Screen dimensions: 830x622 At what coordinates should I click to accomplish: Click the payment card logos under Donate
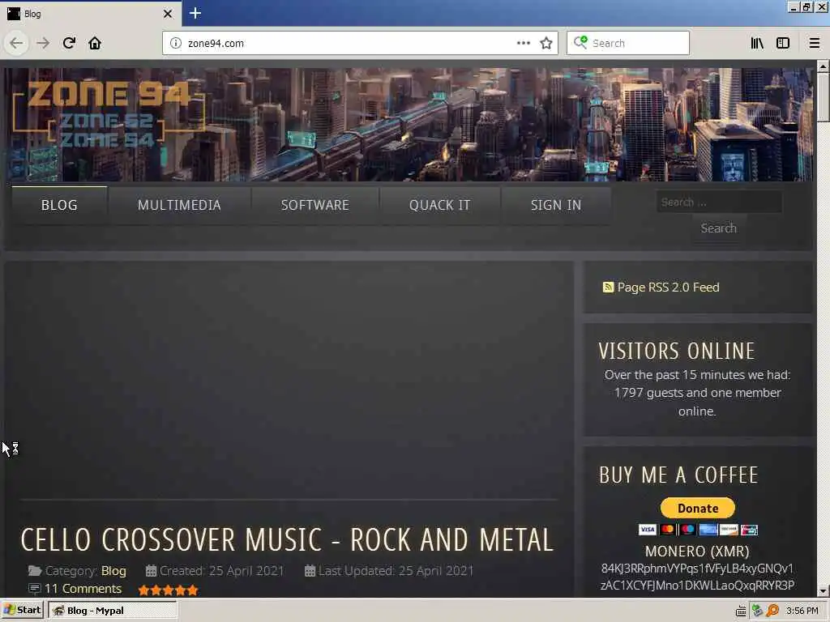point(698,529)
